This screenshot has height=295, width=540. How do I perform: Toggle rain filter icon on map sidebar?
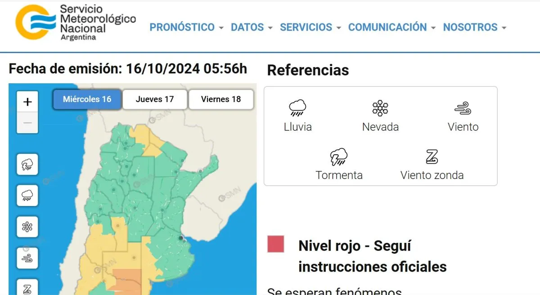[x=27, y=196]
